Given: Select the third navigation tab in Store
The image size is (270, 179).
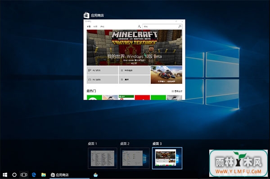Looking at the screenshot, I should click(x=102, y=27).
